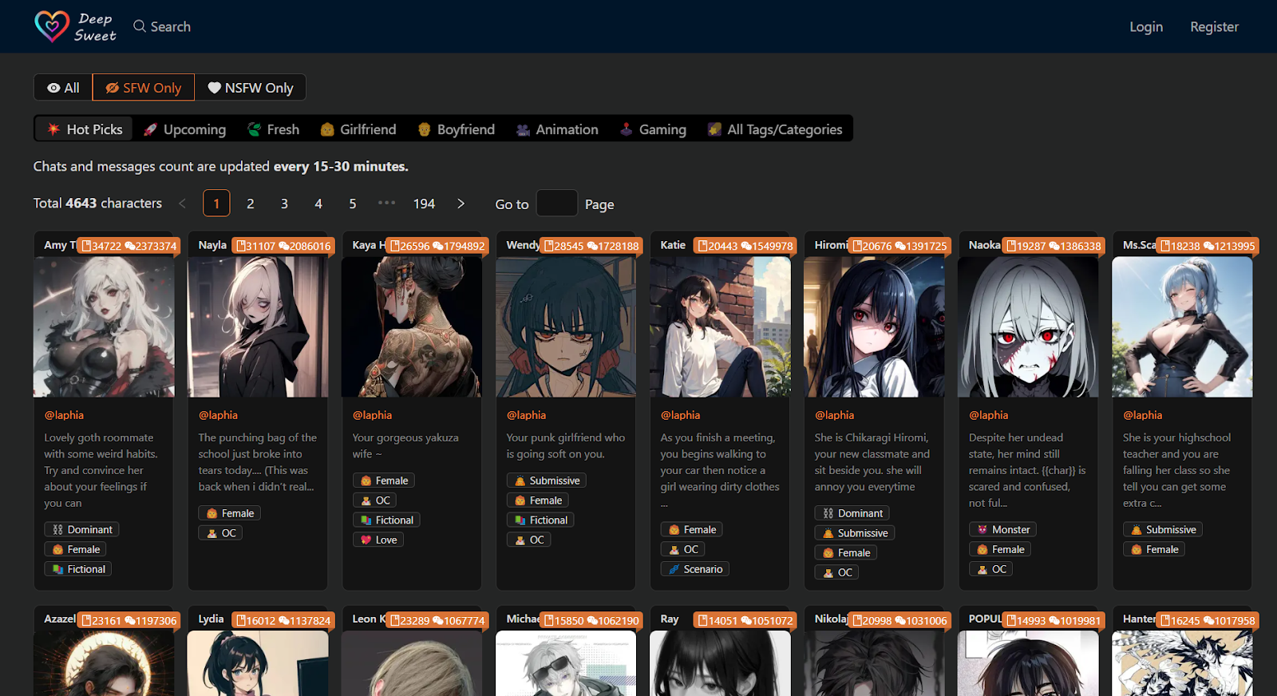Click OC tag on Wendy card
Screen dimensions: 1277x696
pyautogui.click(x=529, y=540)
